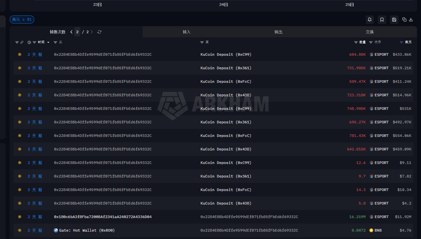The image size is (421, 239).
Task: Click recipient address in the BNB $4.76 row
Action: (x=249, y=230)
